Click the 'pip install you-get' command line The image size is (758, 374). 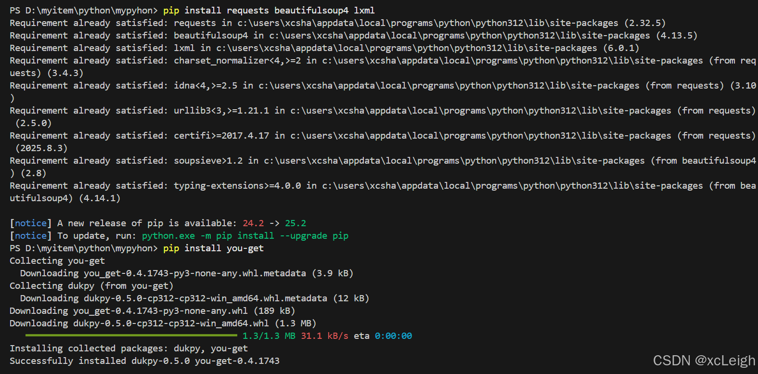coord(213,248)
